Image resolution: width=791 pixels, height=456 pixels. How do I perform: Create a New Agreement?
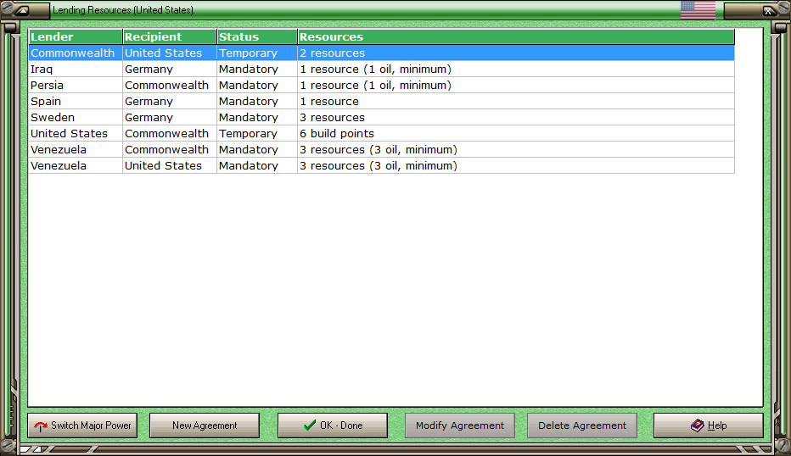(x=205, y=425)
